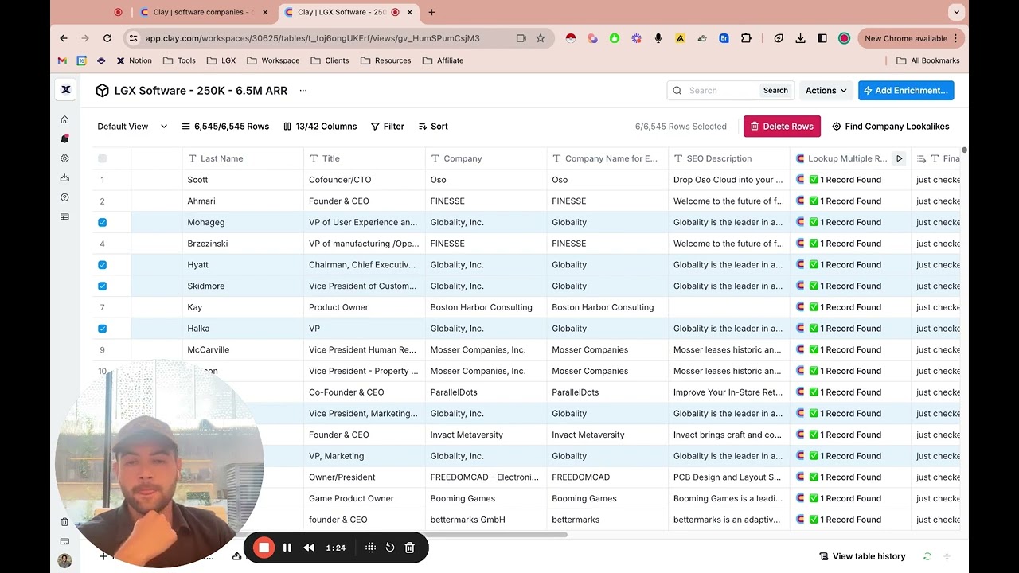1019x573 pixels.
Task: Open the credit card billing icon in the sidebar
Action: coord(64,541)
